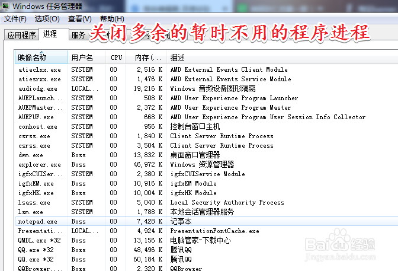Switch to the 应用程序 tab
Viewport: 398px width, 271px height.
coord(21,35)
